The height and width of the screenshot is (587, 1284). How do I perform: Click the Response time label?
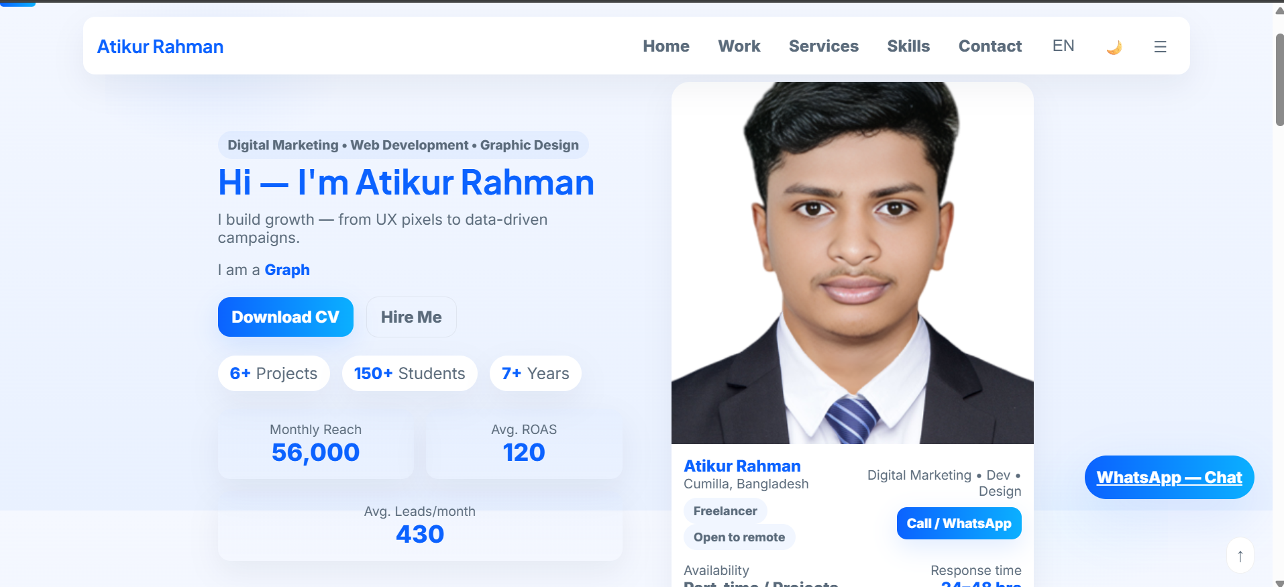tap(976, 570)
